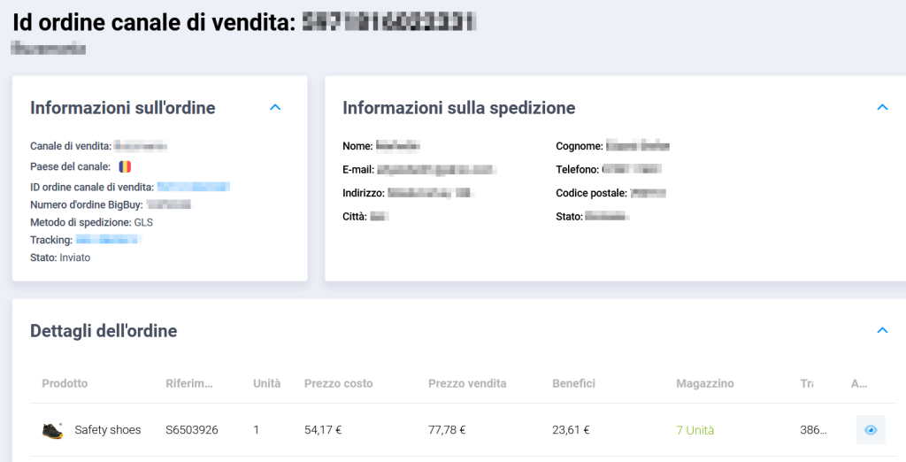Click the Numero d'ordine BigBuy value
Viewport: 906px width, 462px height.
(168, 204)
